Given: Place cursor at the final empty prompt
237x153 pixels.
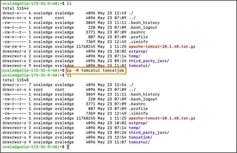Looking at the screenshot, I should coord(68,147).
